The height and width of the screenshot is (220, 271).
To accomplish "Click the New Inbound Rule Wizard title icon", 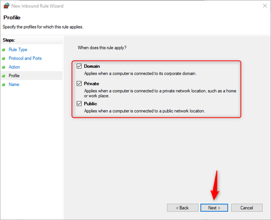I will click(x=6, y=6).
